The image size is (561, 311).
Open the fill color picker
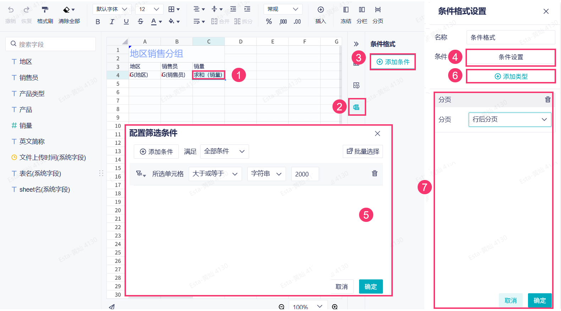(x=174, y=22)
